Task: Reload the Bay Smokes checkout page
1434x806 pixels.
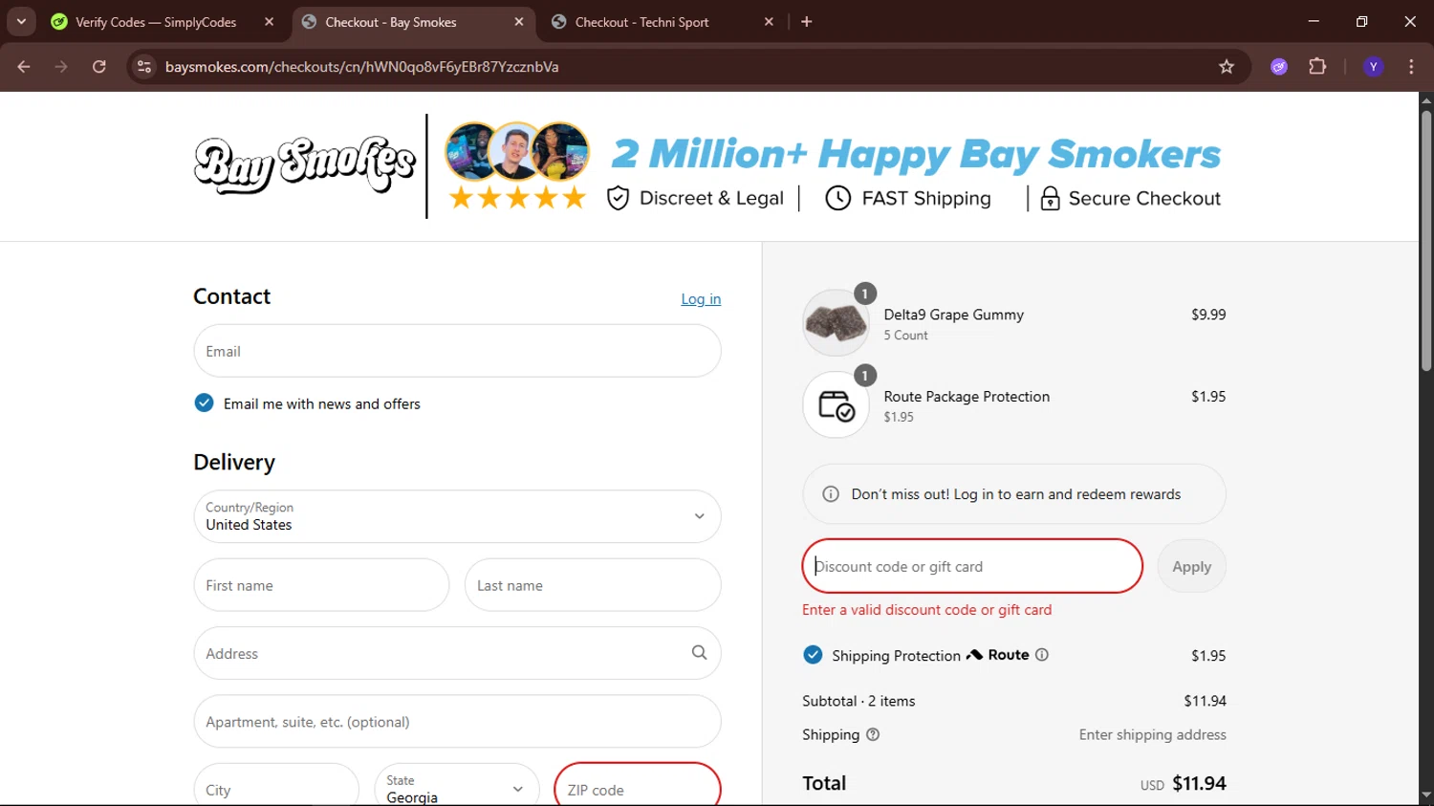Action: [99, 67]
